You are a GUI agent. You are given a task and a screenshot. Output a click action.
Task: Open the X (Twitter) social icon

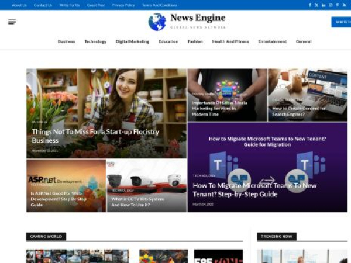point(316,5)
